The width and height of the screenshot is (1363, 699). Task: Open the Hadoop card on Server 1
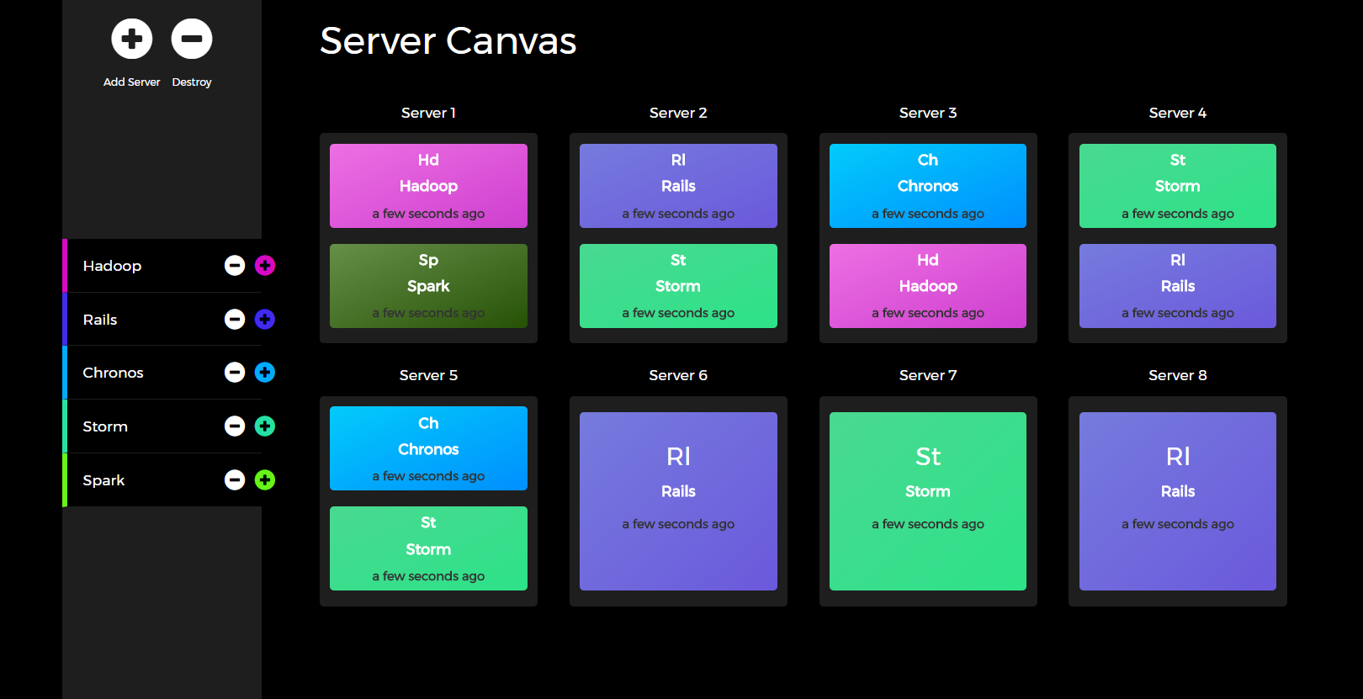click(428, 186)
